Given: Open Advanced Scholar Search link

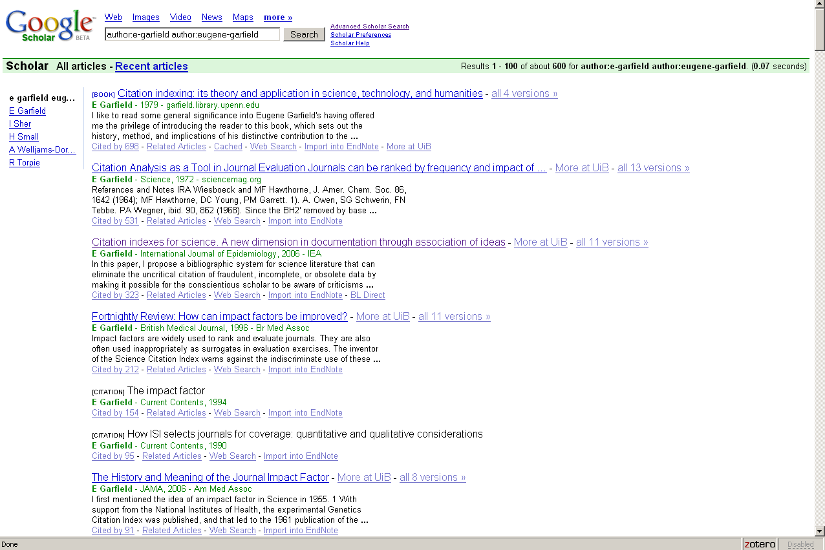Looking at the screenshot, I should click(x=369, y=26).
